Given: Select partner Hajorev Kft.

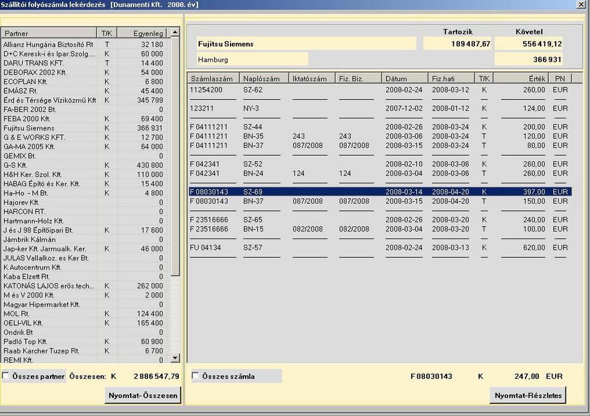Looking at the screenshot, I should tap(85, 202).
